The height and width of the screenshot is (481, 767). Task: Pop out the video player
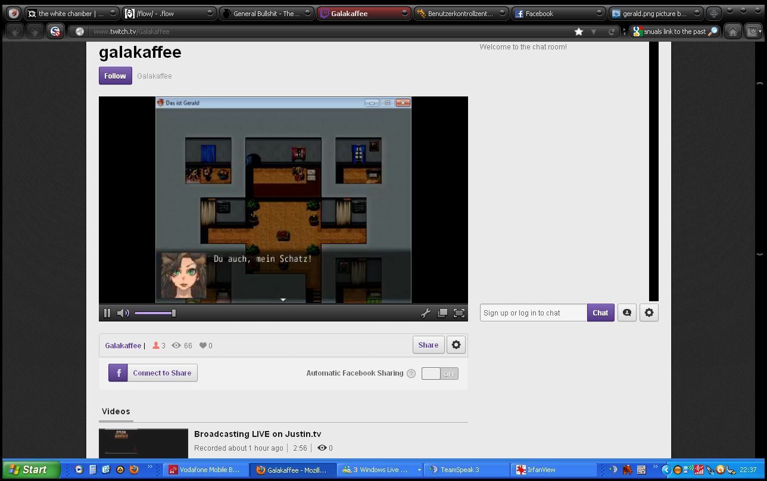coord(442,313)
